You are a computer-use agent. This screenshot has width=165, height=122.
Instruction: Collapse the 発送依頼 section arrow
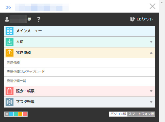click(x=151, y=53)
